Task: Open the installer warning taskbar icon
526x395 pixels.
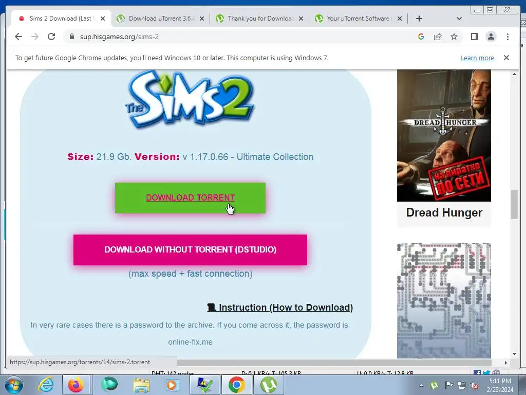Action: point(204,385)
